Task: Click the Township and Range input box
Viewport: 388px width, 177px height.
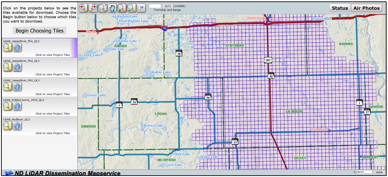Action: [x=155, y=6]
